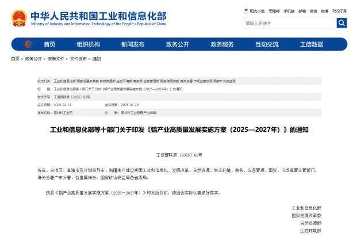
Task: Open 首页 in the main navigation
Action: pos(49,44)
